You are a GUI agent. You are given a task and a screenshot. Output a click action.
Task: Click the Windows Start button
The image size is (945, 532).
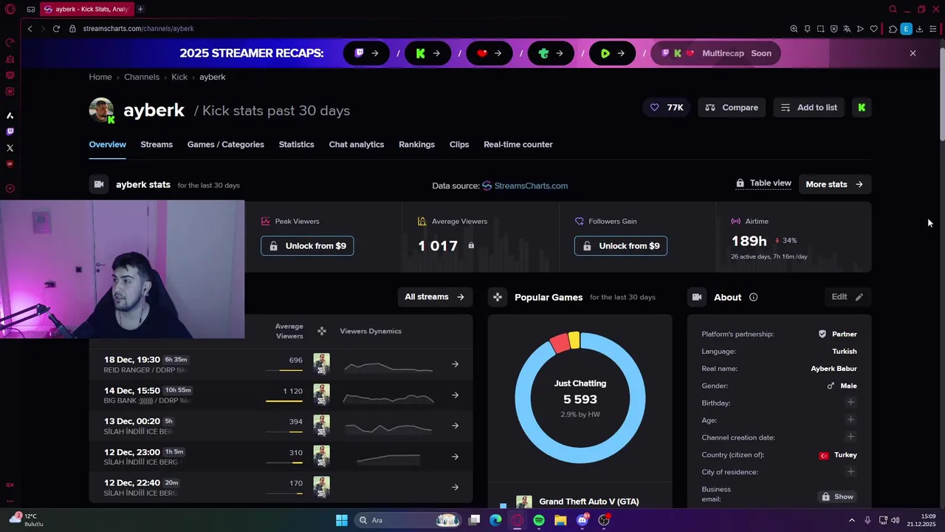pyautogui.click(x=342, y=520)
